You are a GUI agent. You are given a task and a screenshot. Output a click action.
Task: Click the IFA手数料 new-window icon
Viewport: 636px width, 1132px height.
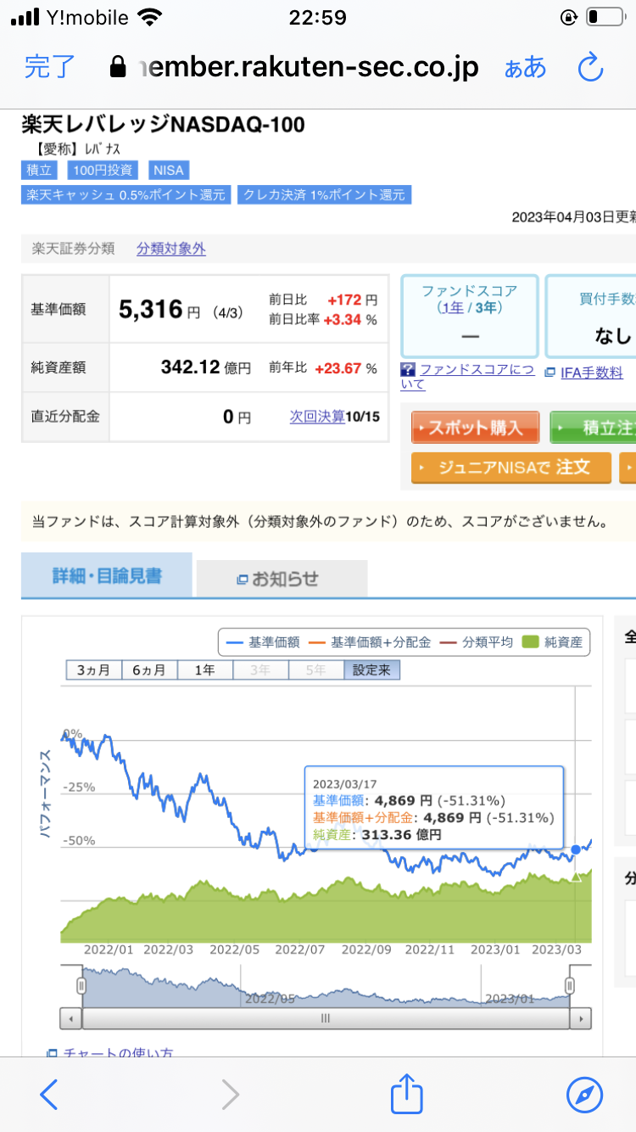(x=550, y=373)
